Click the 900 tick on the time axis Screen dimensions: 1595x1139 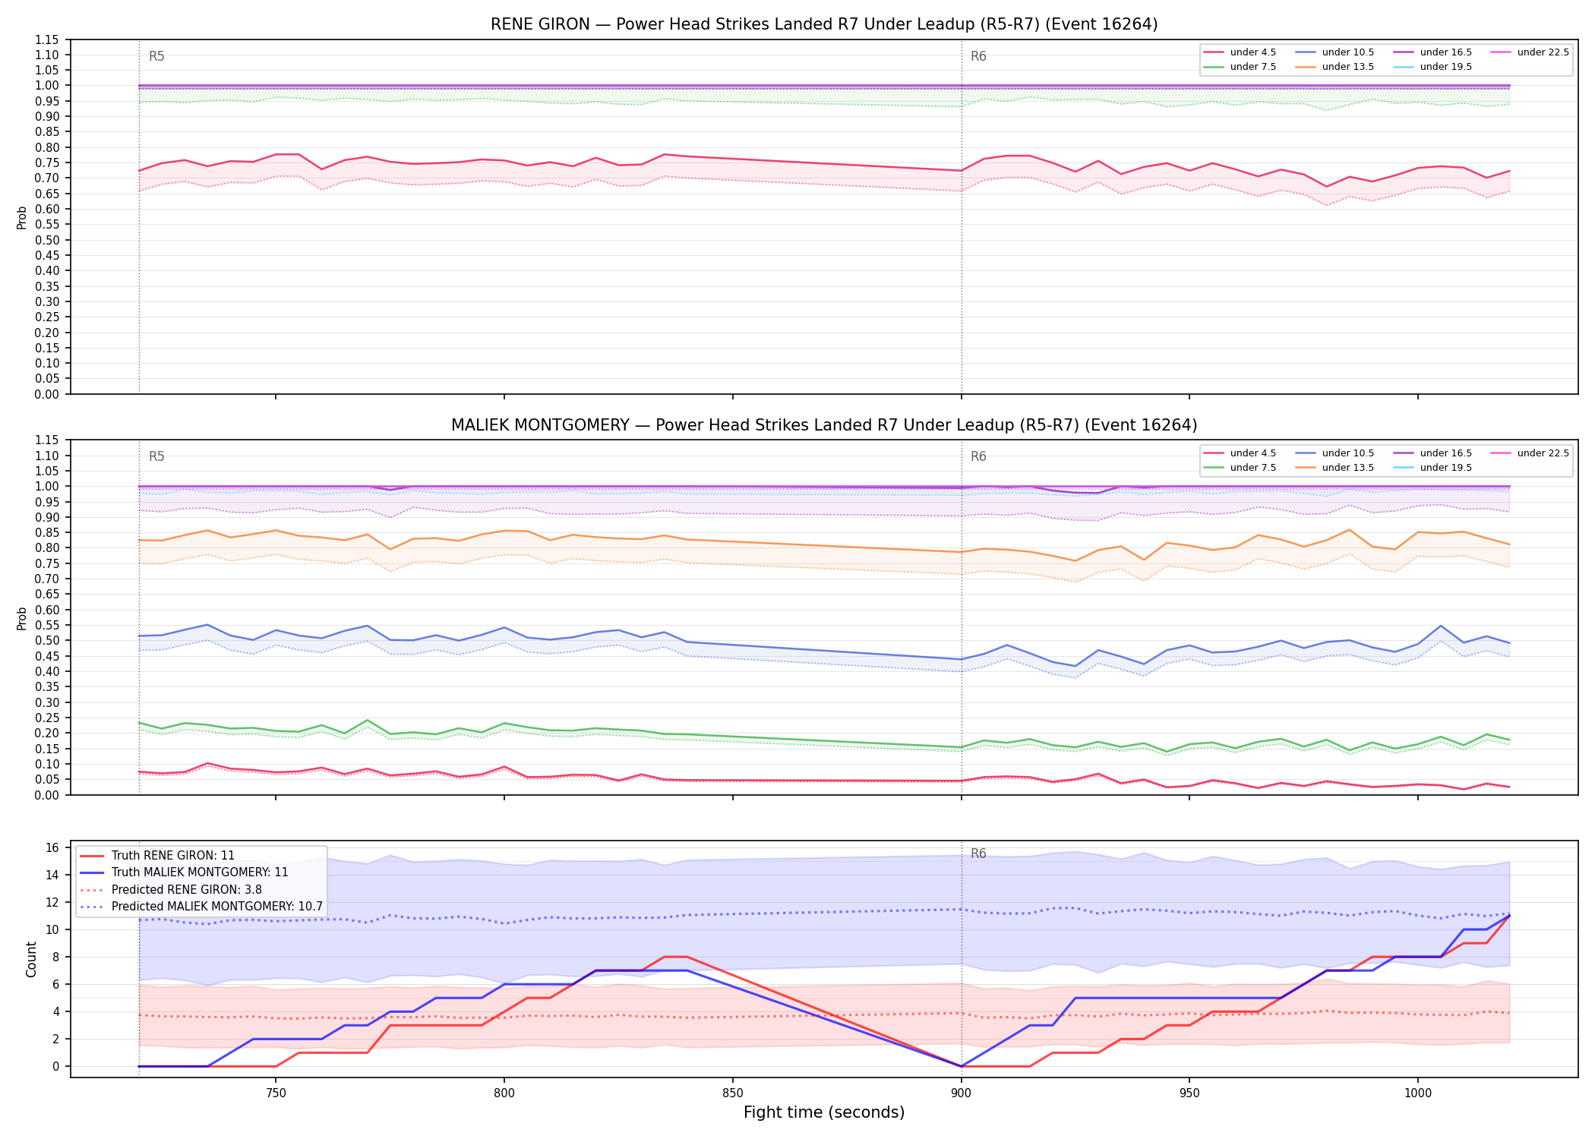tap(962, 1093)
